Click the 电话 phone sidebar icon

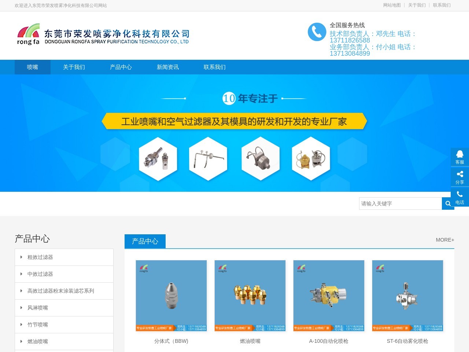tap(459, 197)
